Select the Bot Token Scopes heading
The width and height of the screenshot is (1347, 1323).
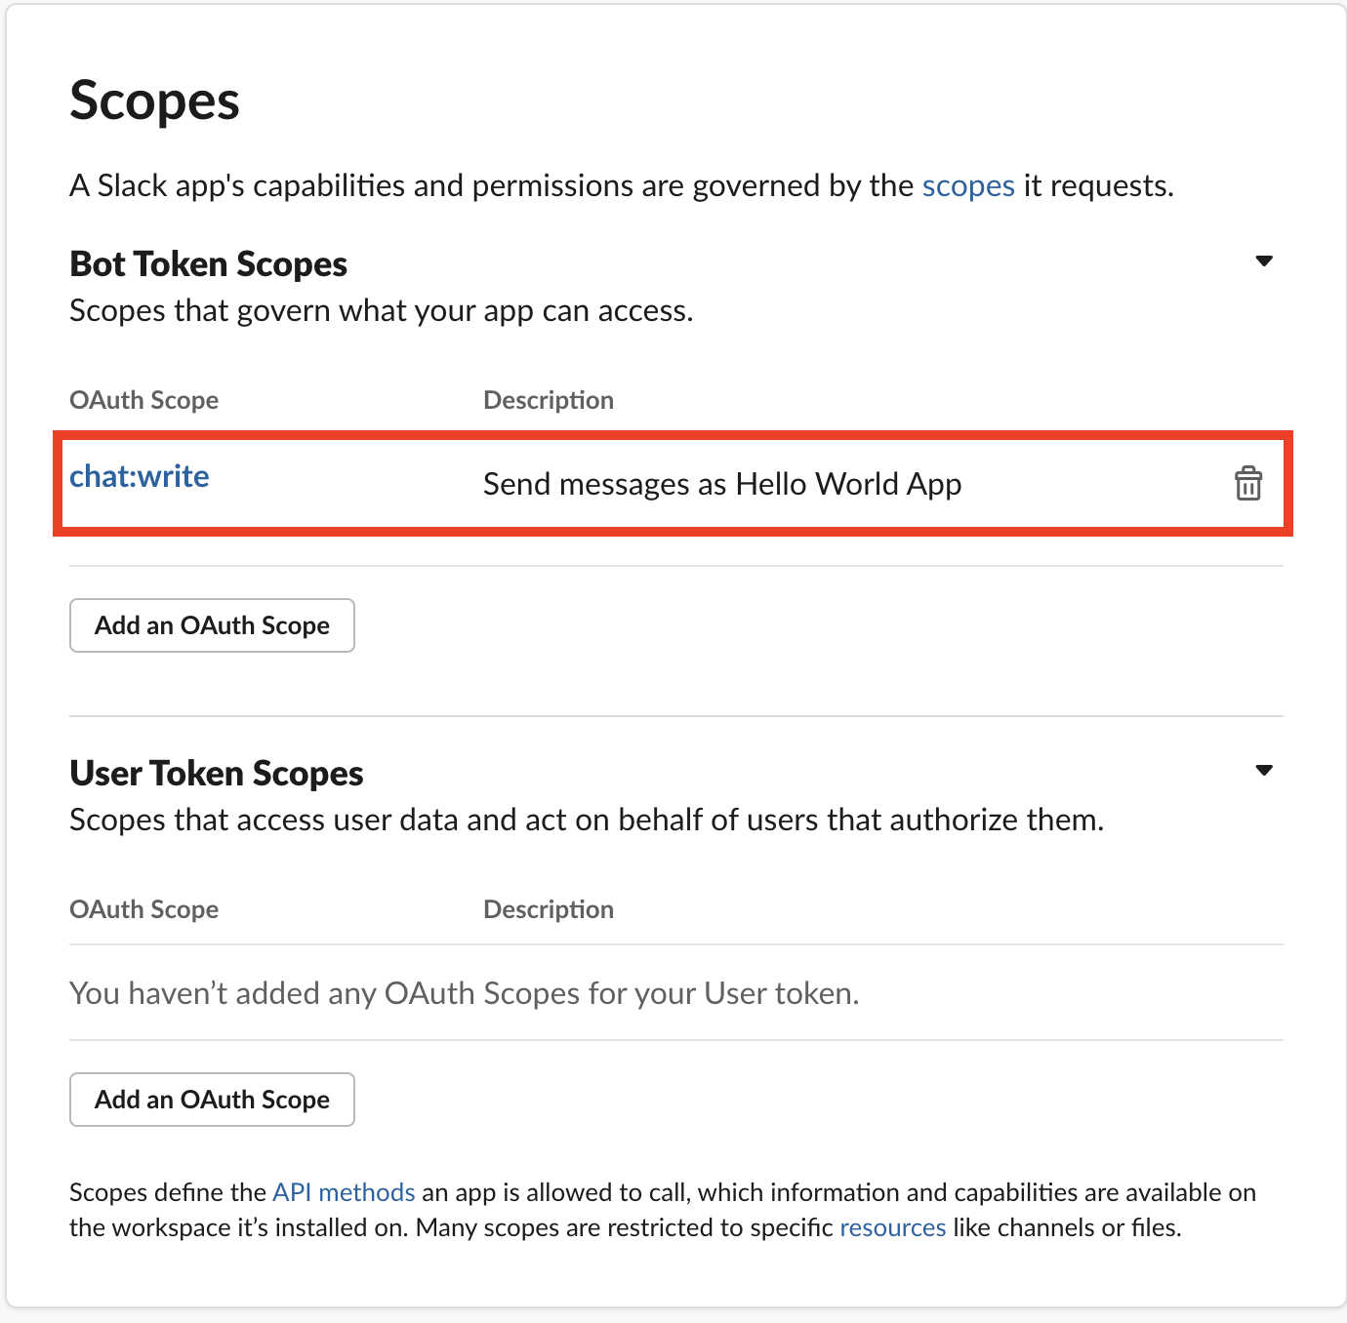click(x=208, y=262)
